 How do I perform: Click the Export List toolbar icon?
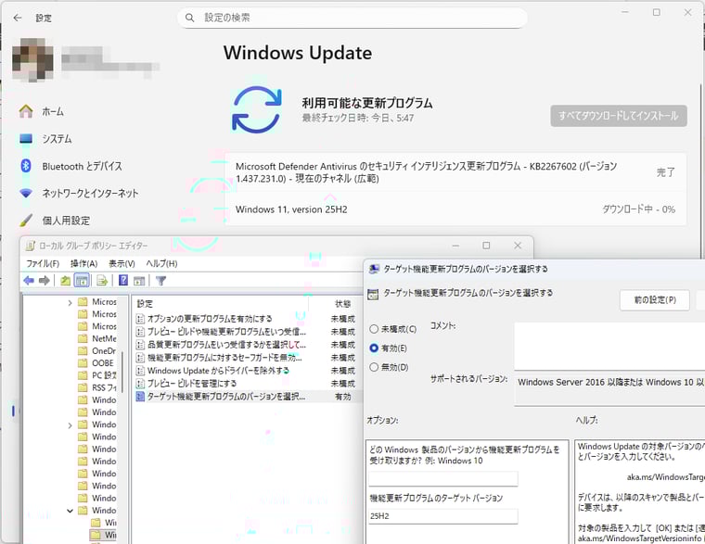[101, 281]
